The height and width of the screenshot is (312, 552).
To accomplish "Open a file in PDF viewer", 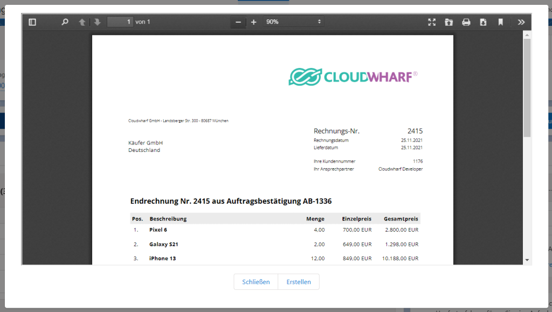I will coord(448,22).
